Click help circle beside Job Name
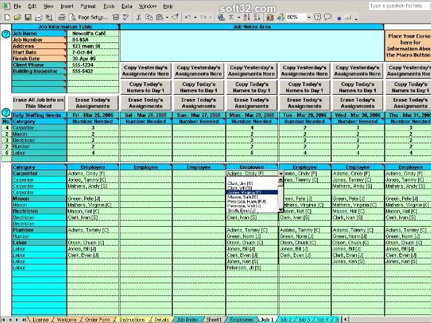Image resolution: width=431 pixels, height=323 pixels. tap(6, 34)
